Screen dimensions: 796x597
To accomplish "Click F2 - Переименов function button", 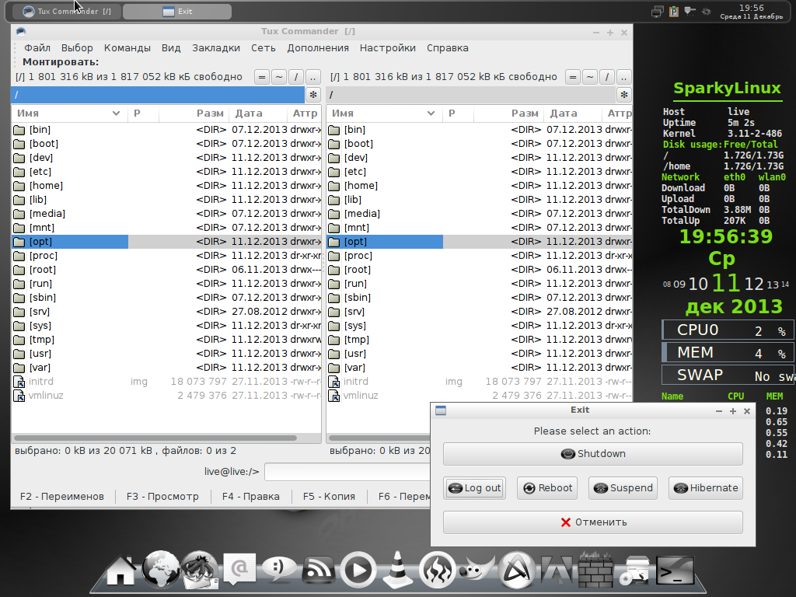I will 62,497.
